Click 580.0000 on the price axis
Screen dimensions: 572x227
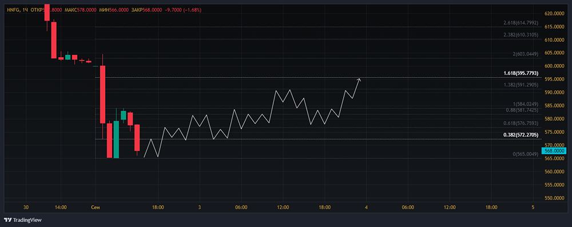(x=554, y=119)
